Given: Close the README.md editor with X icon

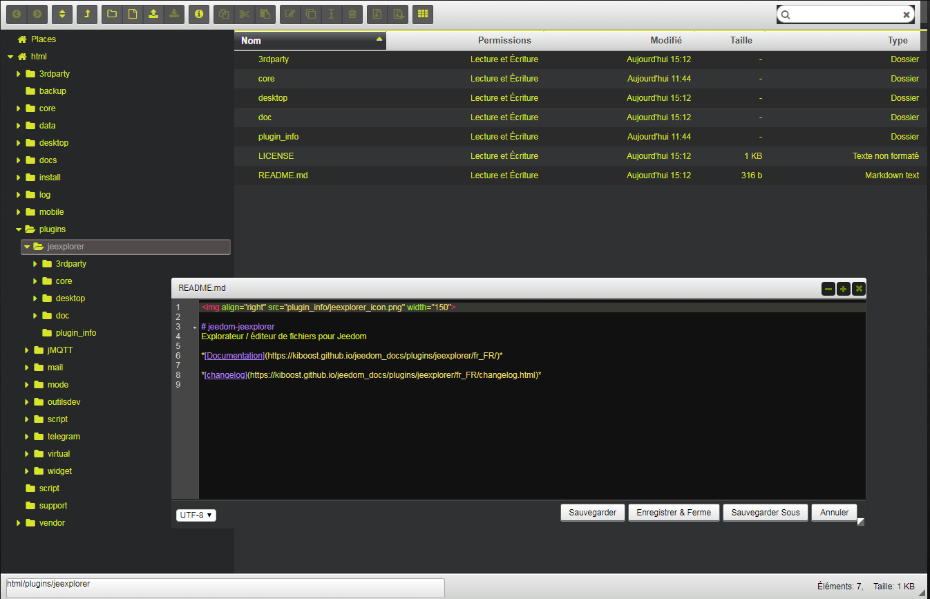Looking at the screenshot, I should click(x=859, y=289).
